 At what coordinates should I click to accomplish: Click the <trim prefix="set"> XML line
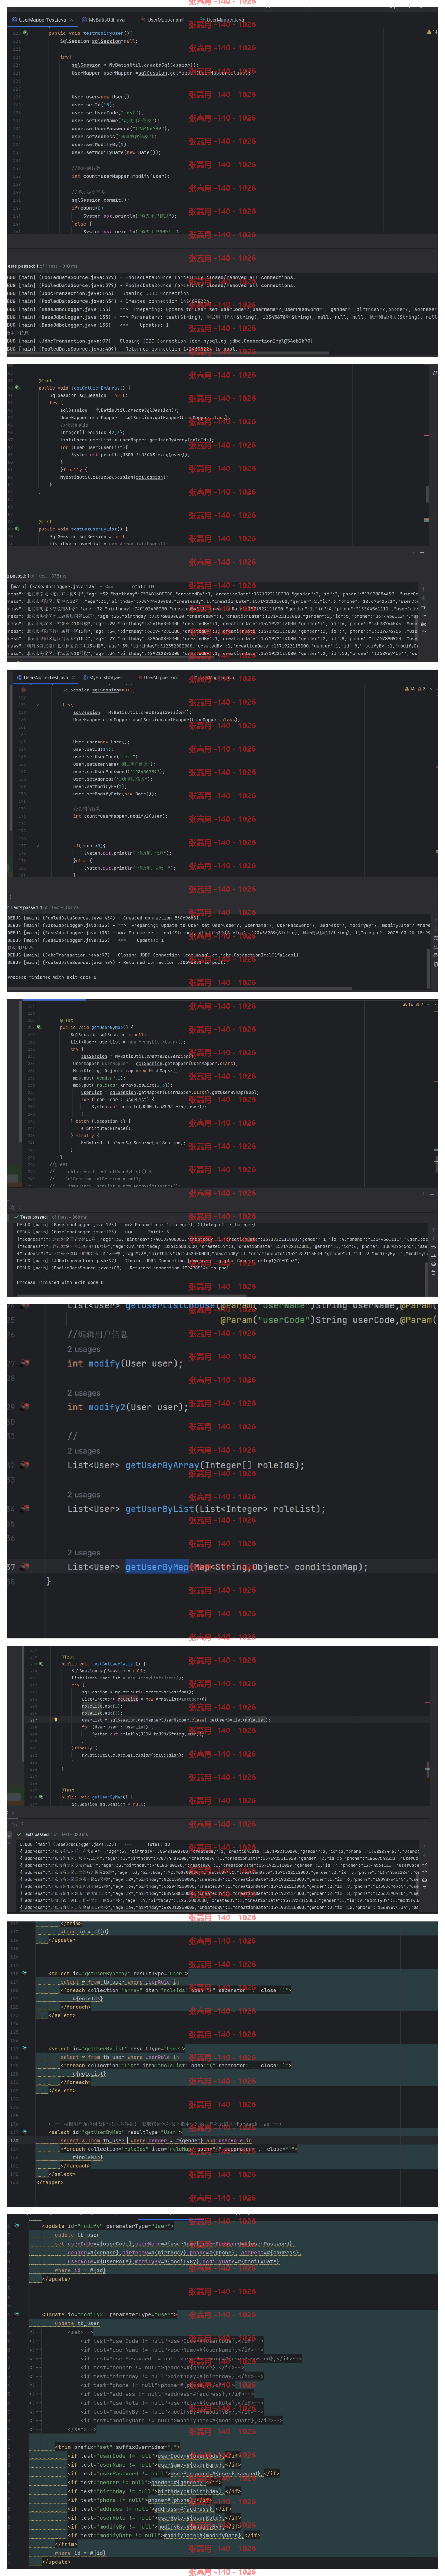tap(117, 2447)
